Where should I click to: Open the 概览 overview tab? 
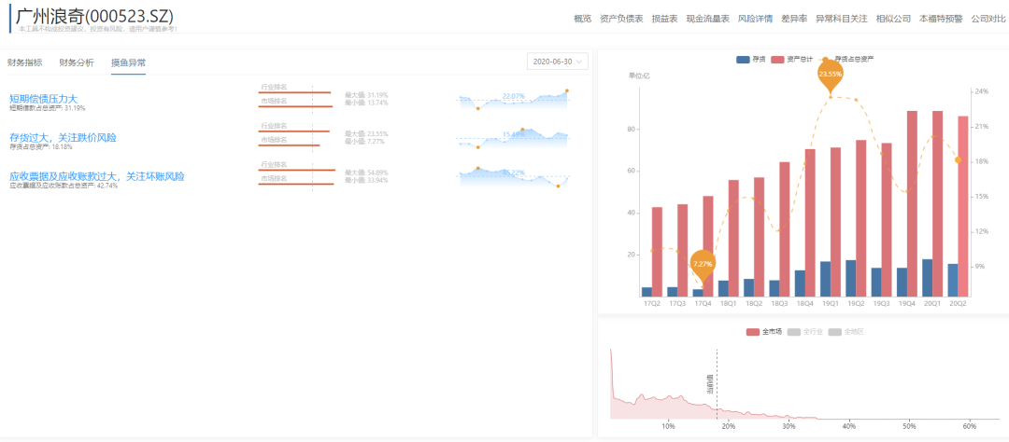pos(582,19)
